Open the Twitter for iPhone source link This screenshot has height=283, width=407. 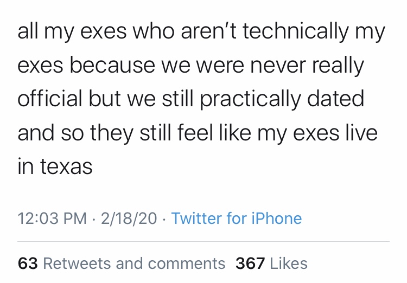click(236, 218)
